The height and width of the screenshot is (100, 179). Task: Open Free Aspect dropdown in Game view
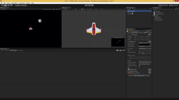tap(8, 9)
